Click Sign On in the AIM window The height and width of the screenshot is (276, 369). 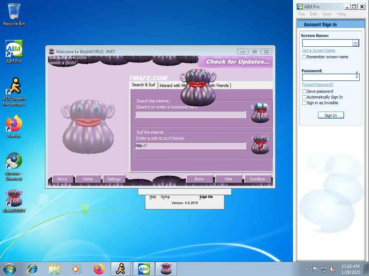206,197
